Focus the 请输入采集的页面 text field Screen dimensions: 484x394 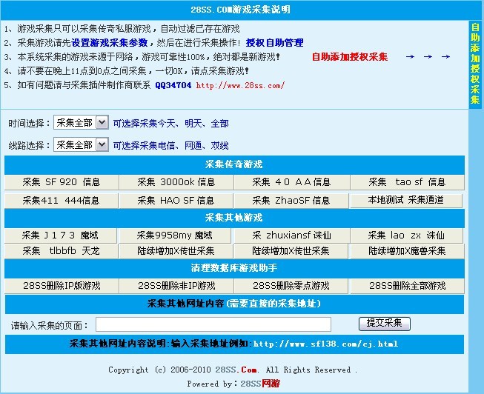(x=213, y=324)
